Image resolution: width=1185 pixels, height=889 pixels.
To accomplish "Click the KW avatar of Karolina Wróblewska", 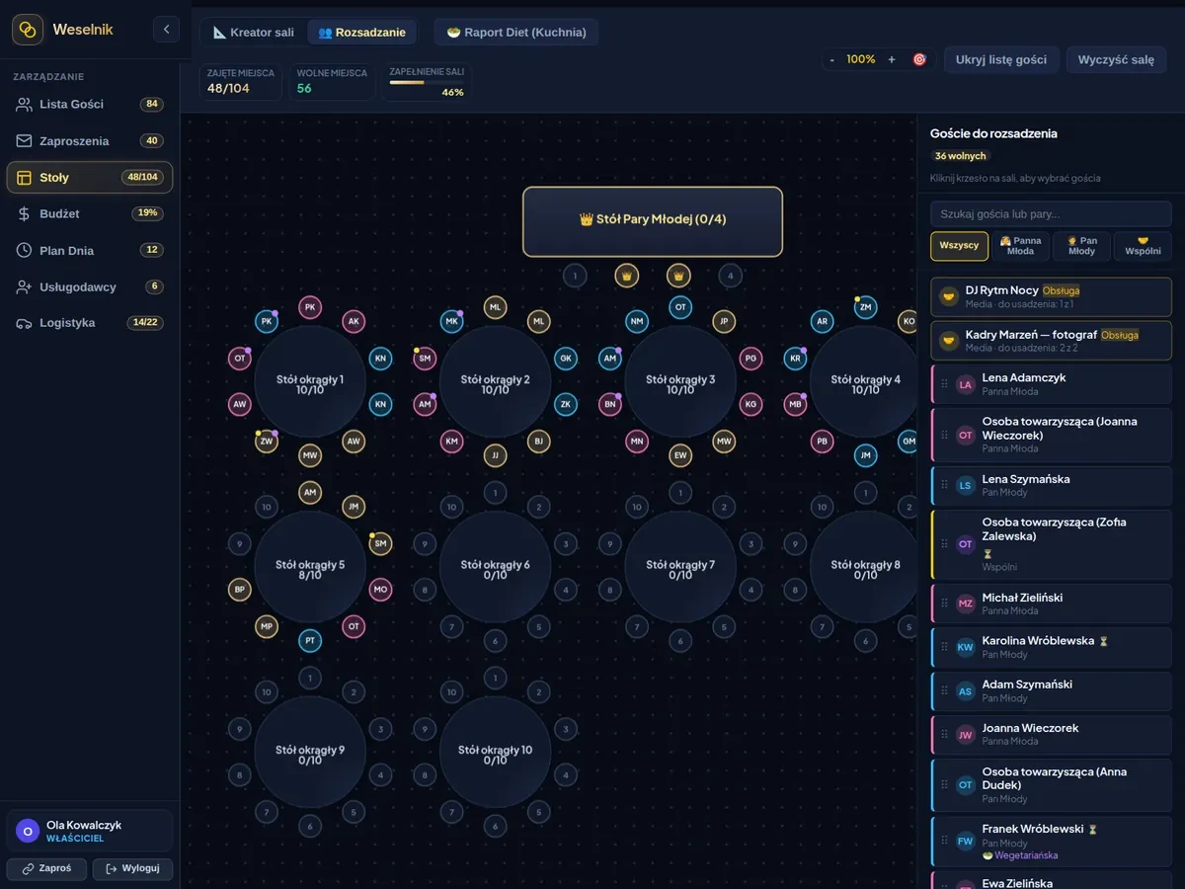I will click(x=966, y=647).
